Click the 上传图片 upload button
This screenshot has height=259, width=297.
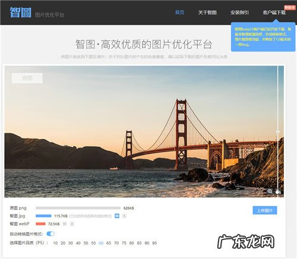click(x=265, y=210)
